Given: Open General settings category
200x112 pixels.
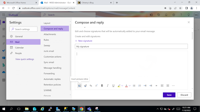Looking at the screenshot, I should tap(23, 36).
